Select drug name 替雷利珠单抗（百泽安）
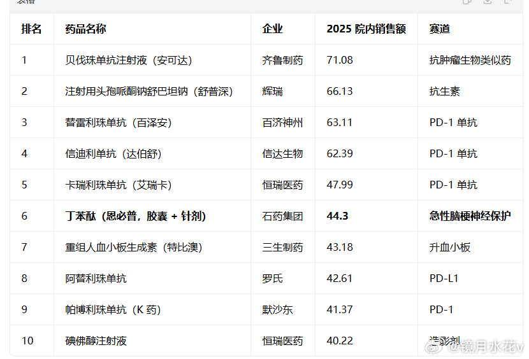This screenshot has width=529, height=359. 119,123
